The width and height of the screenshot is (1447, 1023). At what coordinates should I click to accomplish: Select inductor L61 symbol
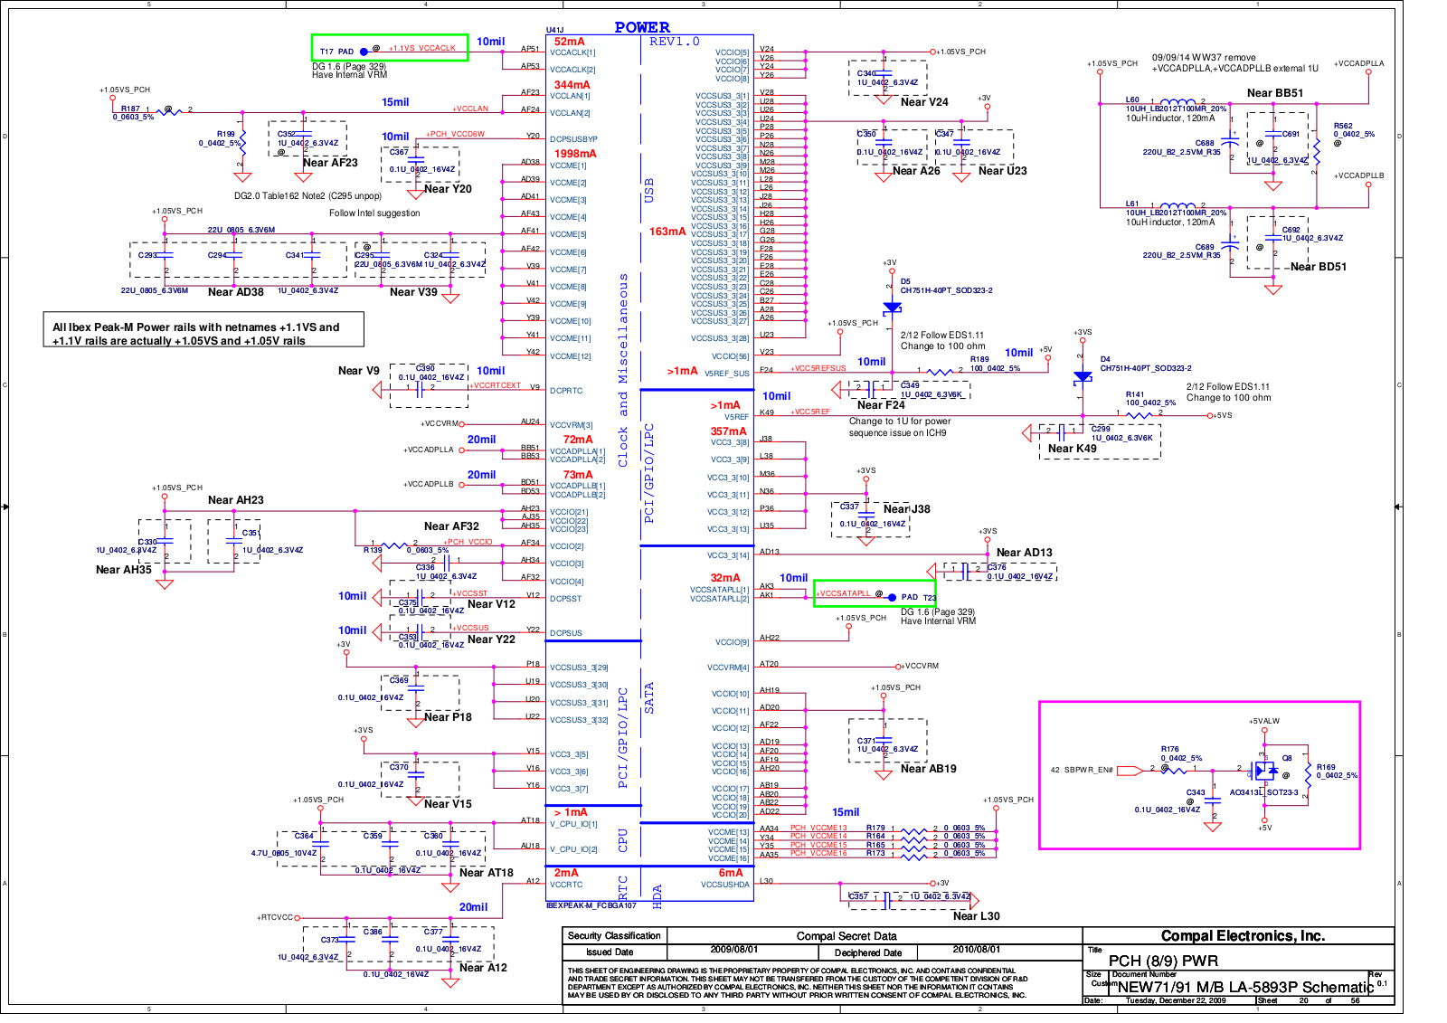[1177, 206]
